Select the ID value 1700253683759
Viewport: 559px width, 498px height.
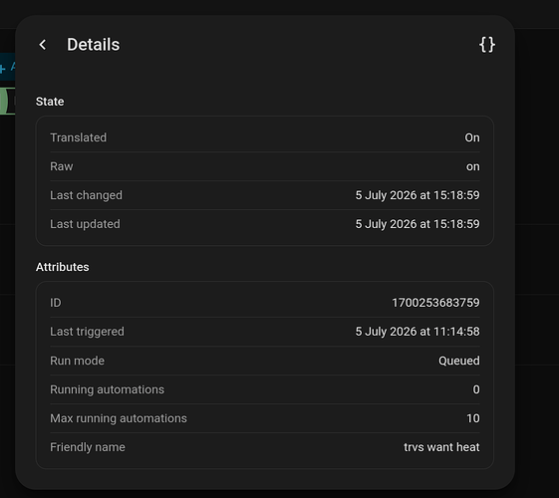(435, 303)
